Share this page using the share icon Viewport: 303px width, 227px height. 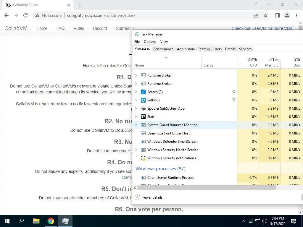point(256,15)
